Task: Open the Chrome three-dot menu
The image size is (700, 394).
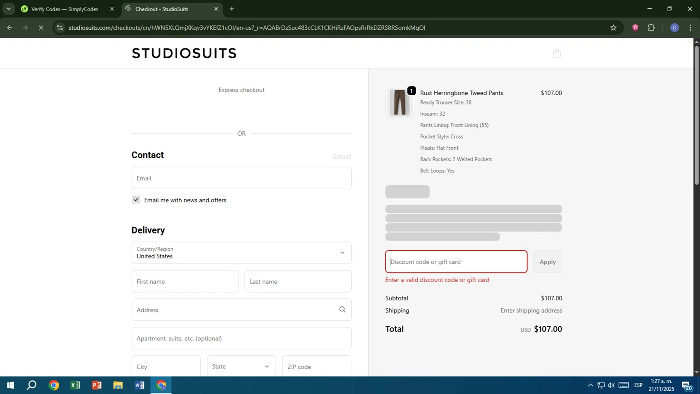Action: click(x=691, y=28)
